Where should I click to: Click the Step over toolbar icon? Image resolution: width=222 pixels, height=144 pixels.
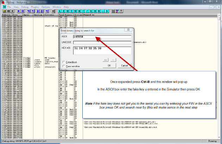[x=33, y=11]
